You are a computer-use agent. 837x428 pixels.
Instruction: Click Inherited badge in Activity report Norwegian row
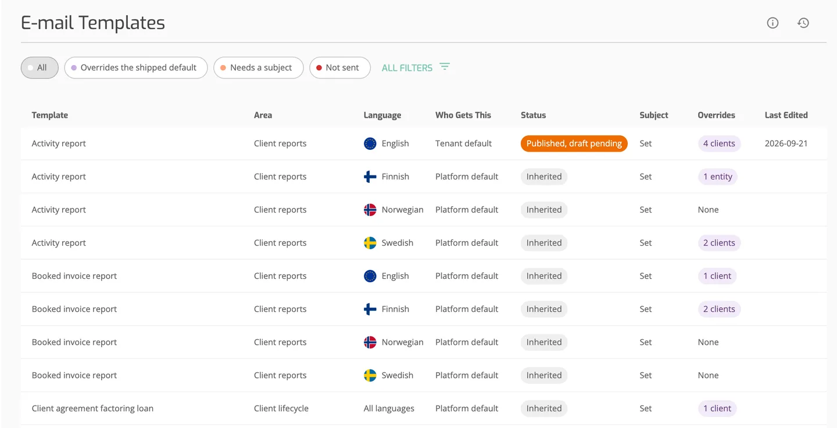pos(544,210)
